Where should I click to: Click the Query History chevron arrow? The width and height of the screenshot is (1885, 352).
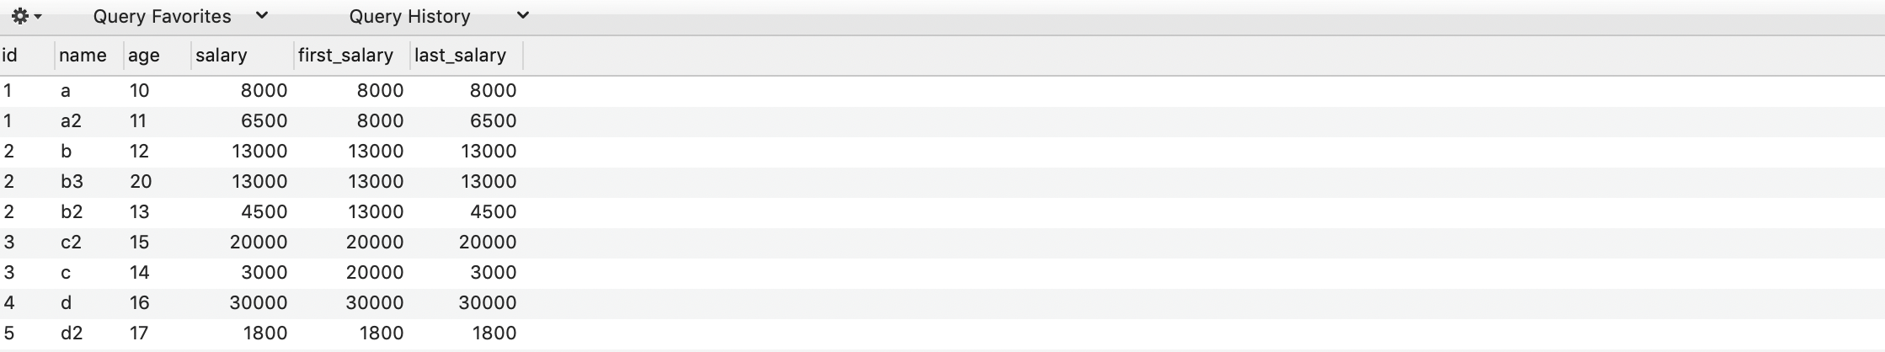[x=522, y=15]
